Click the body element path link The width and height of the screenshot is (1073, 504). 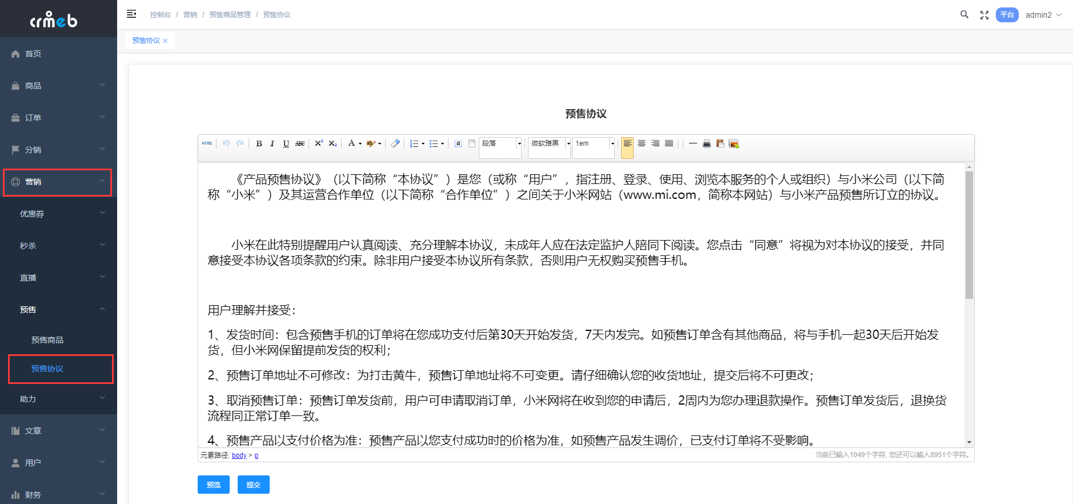(239, 455)
